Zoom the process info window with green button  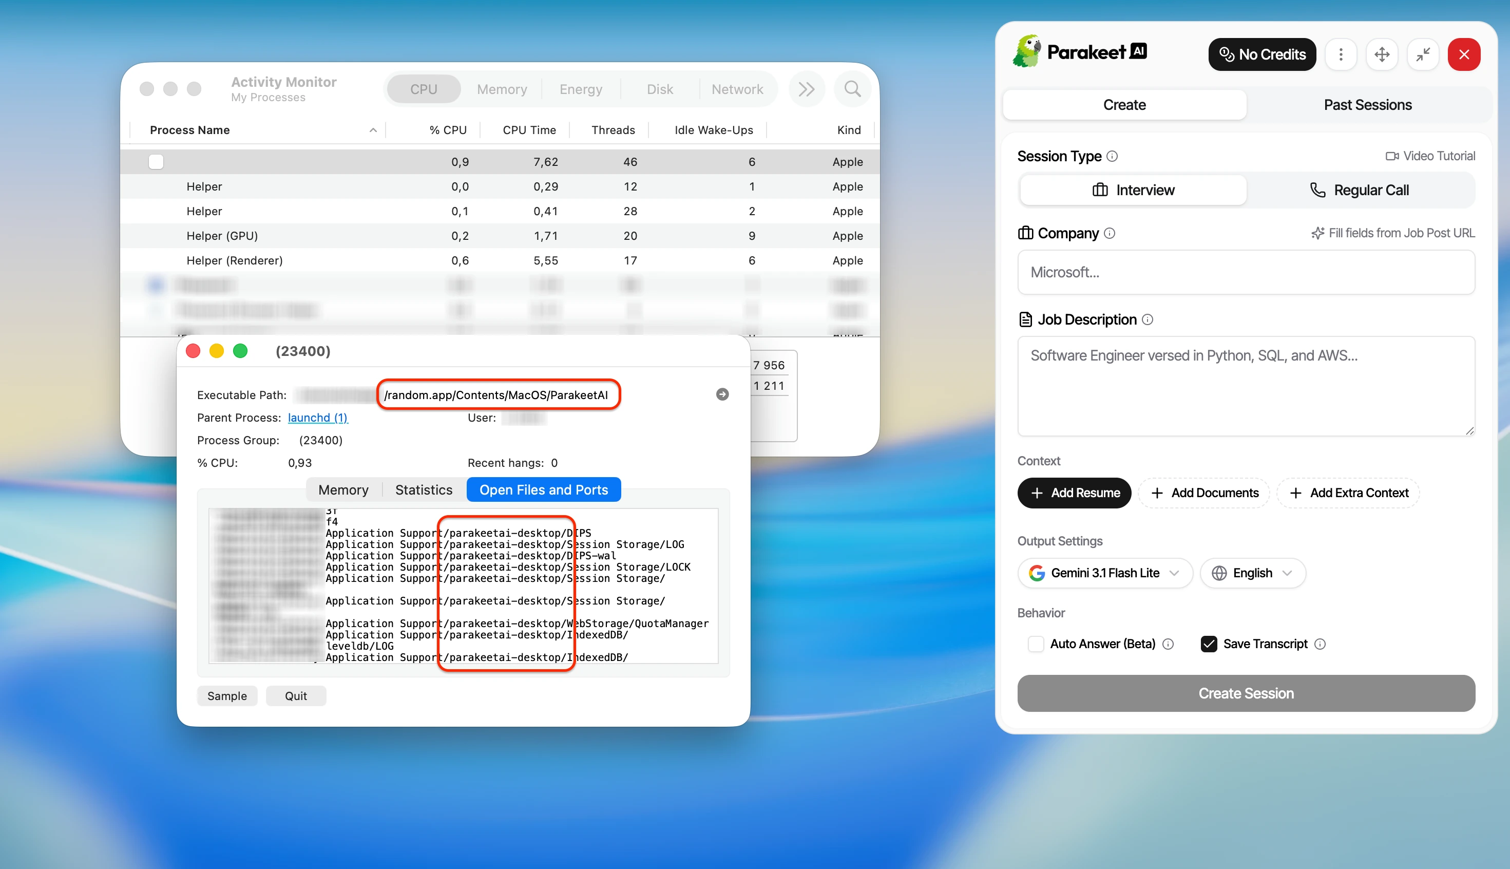(x=240, y=351)
